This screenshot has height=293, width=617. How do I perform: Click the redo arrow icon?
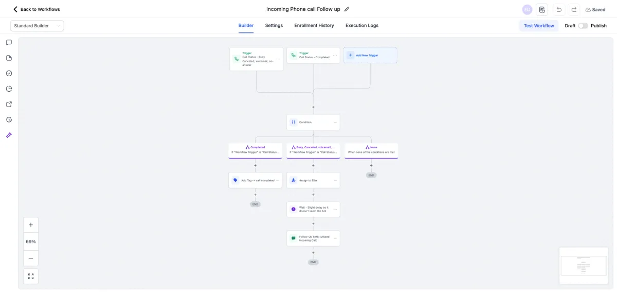click(574, 10)
